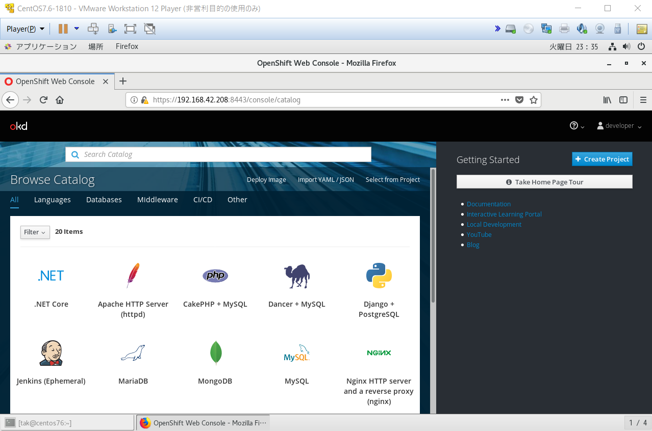This screenshot has height=431, width=652.
Task: Click the catalog vertical scrollbar
Action: click(433, 235)
